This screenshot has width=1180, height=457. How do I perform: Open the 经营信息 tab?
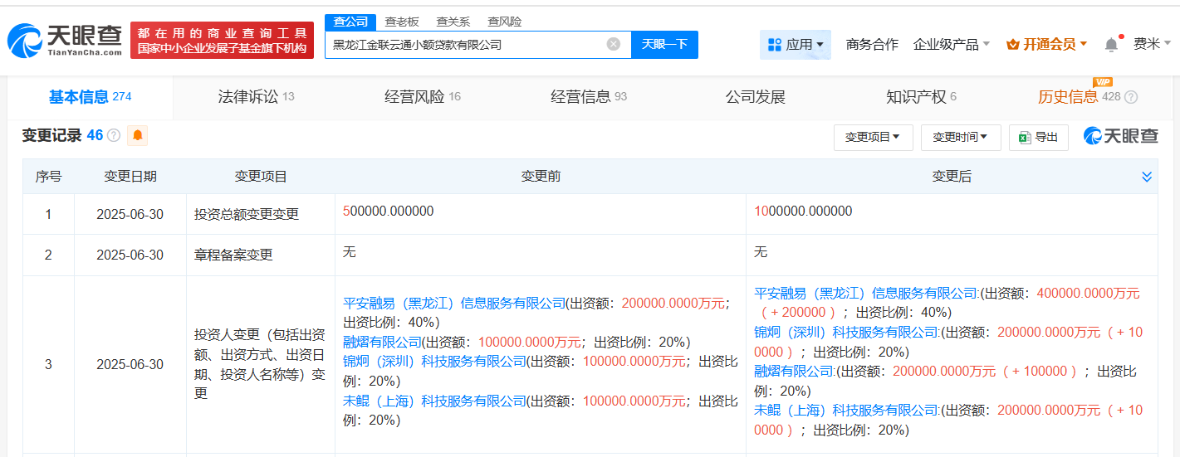(x=589, y=97)
